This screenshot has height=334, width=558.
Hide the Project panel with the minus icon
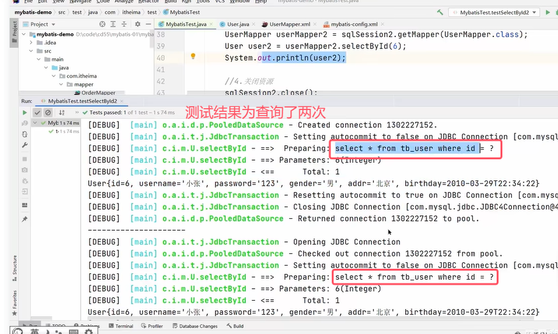click(148, 24)
